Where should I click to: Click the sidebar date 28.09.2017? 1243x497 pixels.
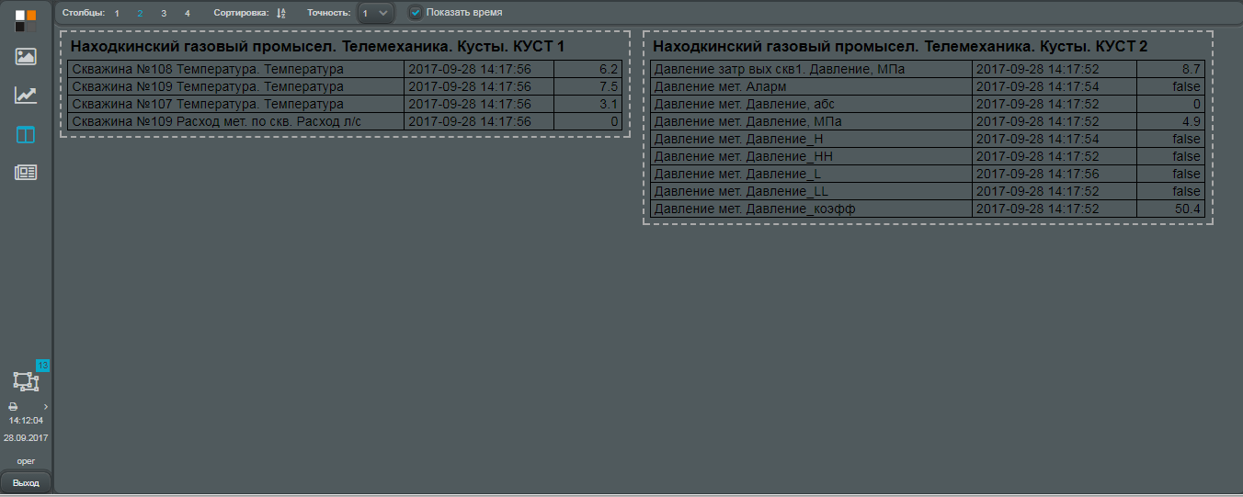click(x=26, y=438)
